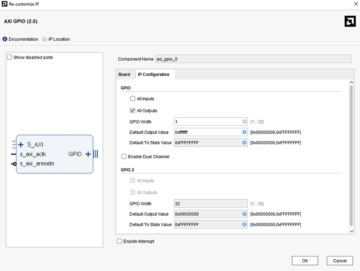Switch to the Board tab
This screenshot has height=271, width=360.
point(124,74)
